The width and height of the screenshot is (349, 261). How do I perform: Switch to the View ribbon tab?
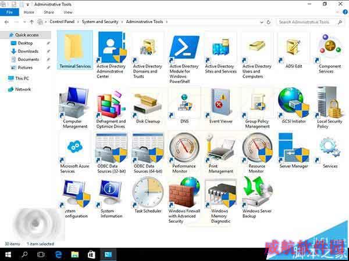tap(68, 12)
